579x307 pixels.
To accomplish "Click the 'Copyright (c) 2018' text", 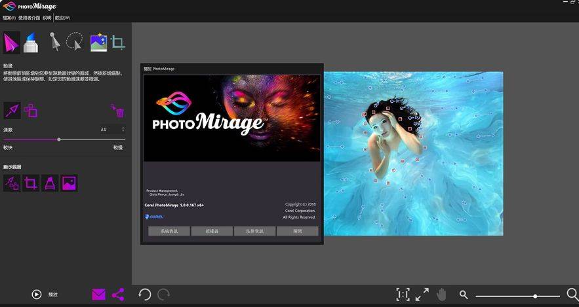I will (x=300, y=204).
